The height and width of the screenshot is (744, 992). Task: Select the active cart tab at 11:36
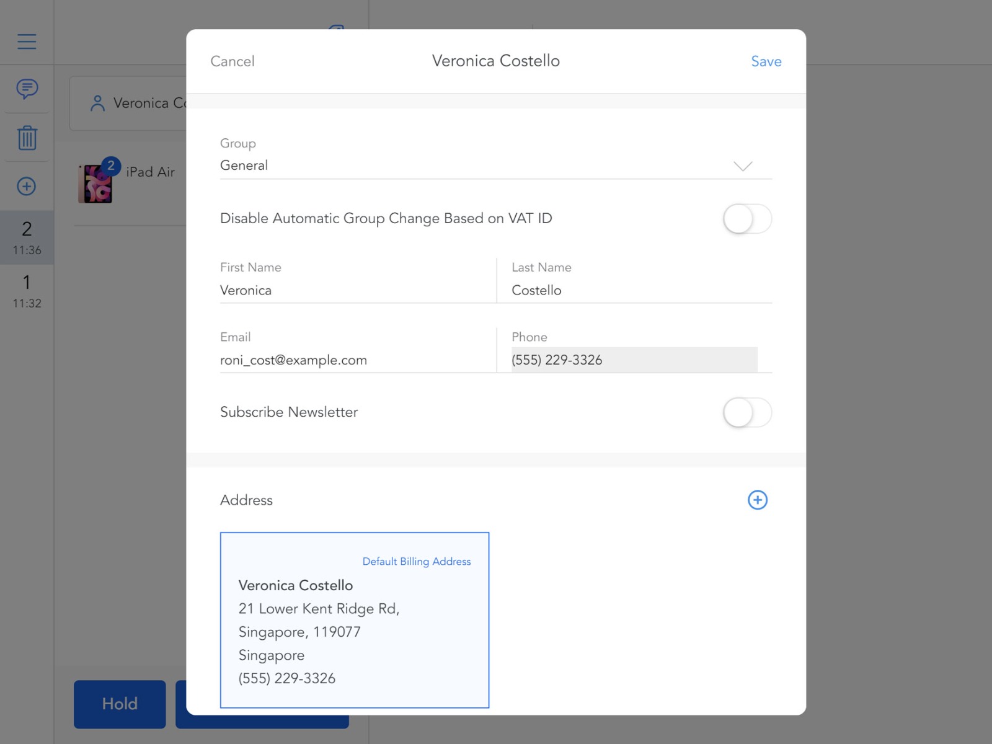coord(27,237)
